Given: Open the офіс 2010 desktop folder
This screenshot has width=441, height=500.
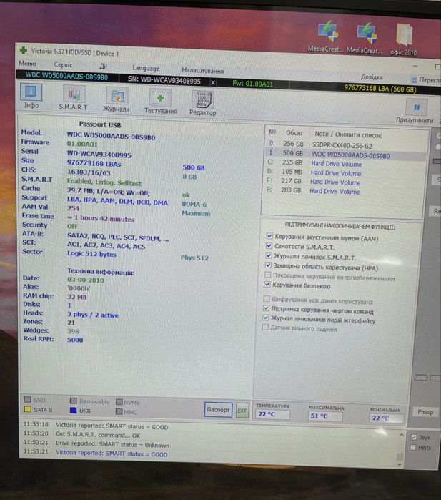Looking at the screenshot, I should coord(404,40).
